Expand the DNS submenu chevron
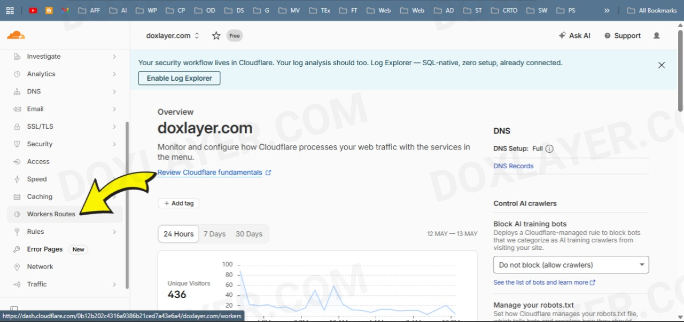Screen dimensions: 684x322 [x=114, y=92]
